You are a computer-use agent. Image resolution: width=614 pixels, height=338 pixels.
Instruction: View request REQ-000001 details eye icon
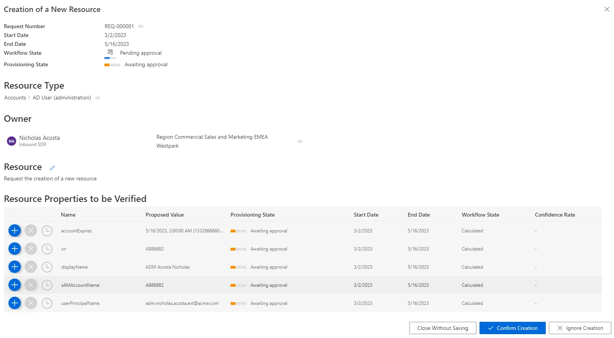[x=141, y=26]
